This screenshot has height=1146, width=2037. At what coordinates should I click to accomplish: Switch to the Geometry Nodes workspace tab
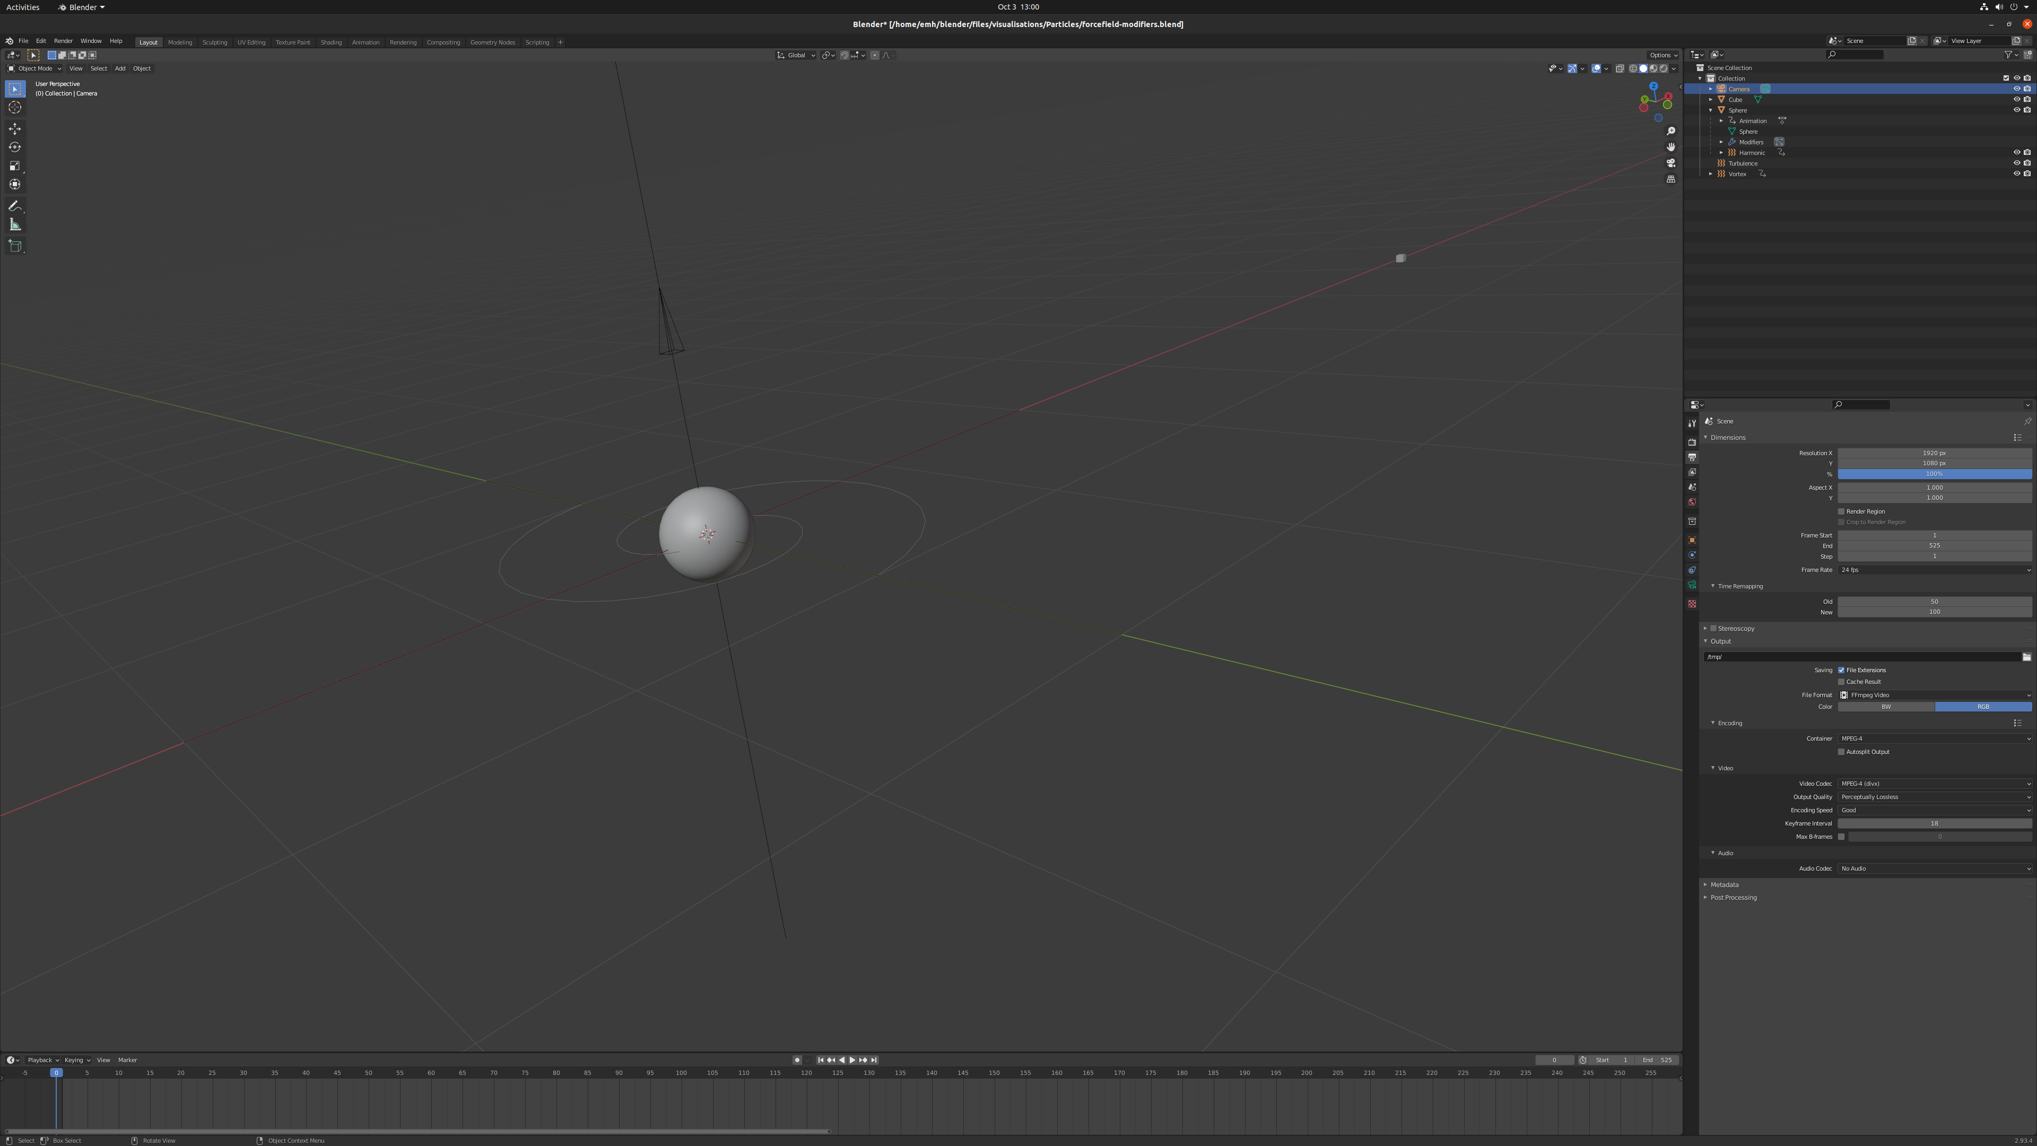pos(492,42)
